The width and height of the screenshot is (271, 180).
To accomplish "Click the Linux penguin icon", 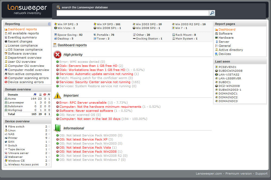I will [x=6, y=130].
